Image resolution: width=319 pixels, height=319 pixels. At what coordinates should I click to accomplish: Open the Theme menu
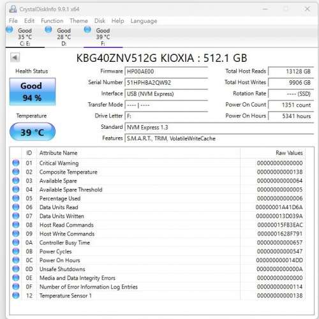[x=78, y=21]
